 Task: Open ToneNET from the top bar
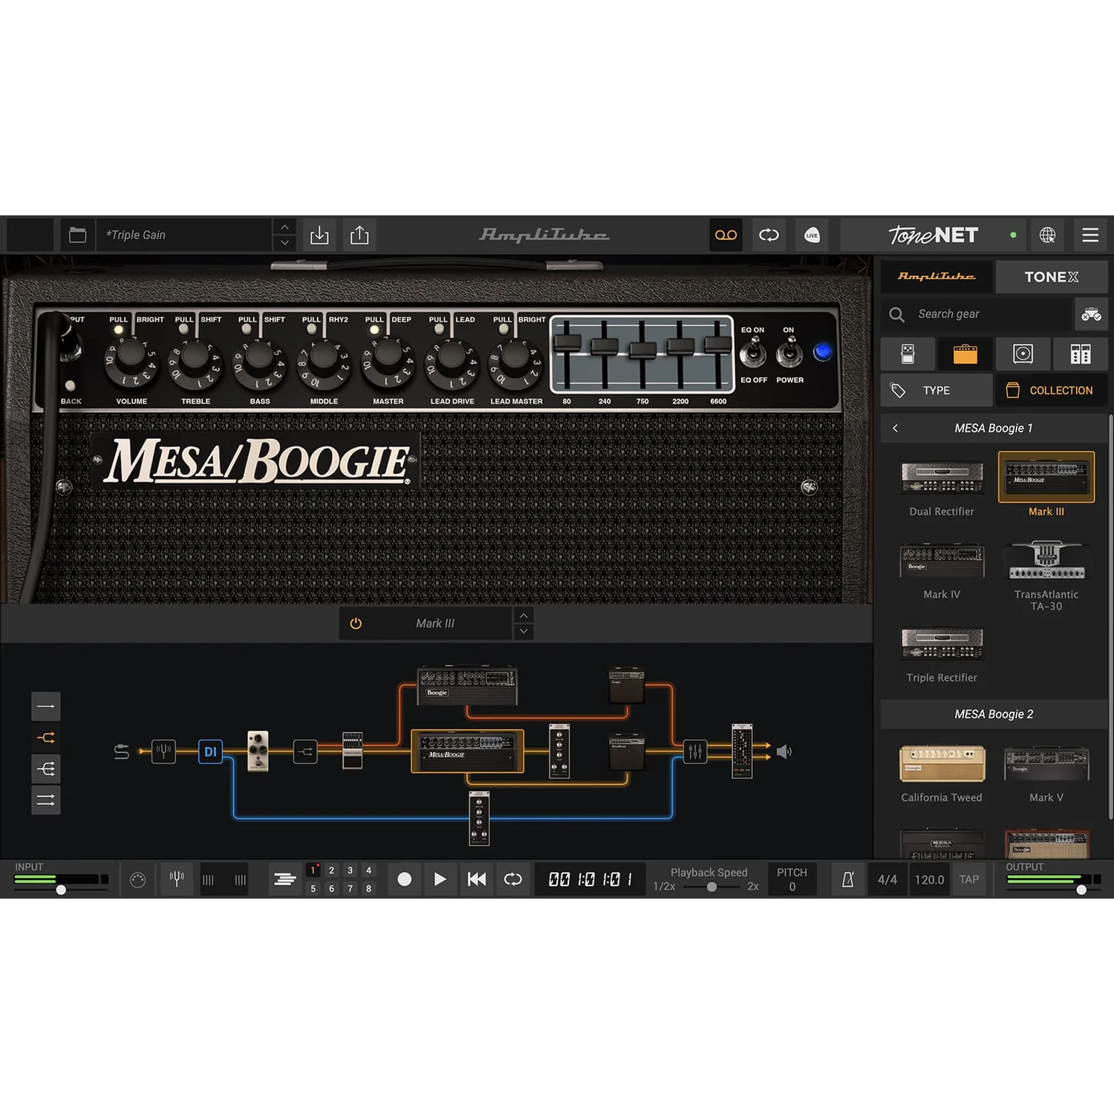(934, 235)
